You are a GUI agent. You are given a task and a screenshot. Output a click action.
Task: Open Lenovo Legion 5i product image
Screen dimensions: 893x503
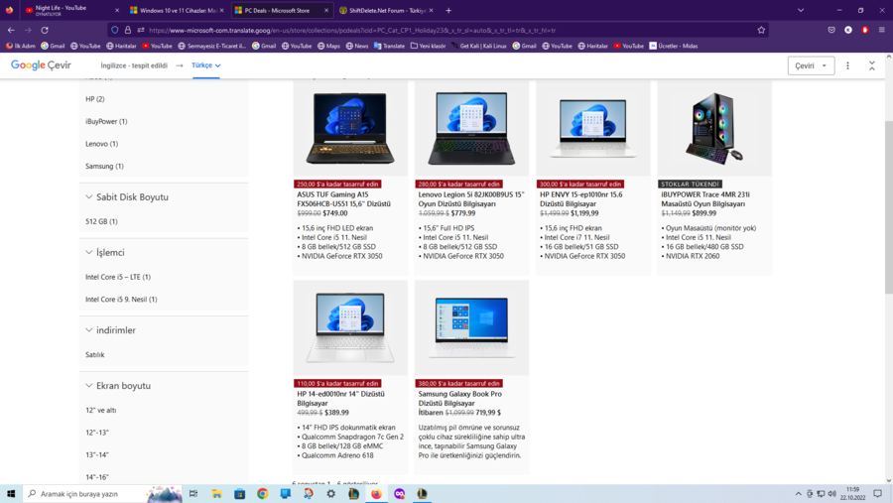(x=471, y=129)
